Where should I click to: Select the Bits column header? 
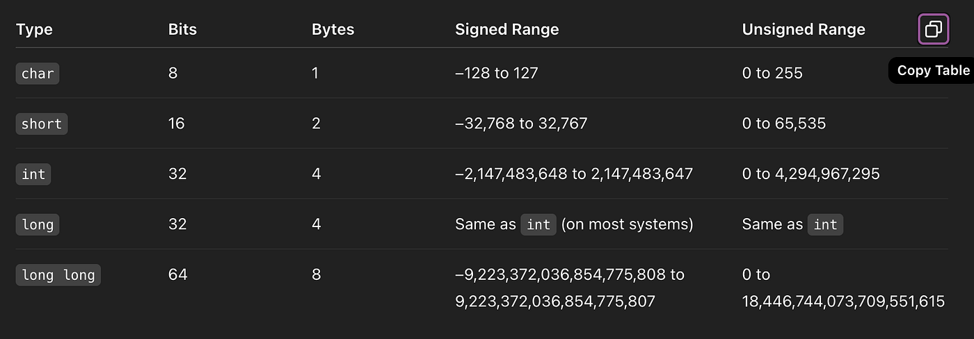182,29
